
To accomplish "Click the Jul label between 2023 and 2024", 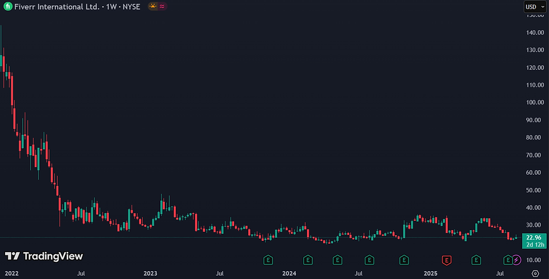I will pyautogui.click(x=220, y=273).
